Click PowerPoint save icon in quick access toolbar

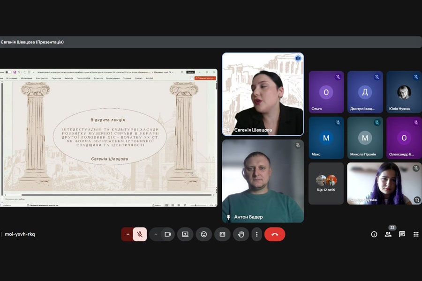(15, 72)
